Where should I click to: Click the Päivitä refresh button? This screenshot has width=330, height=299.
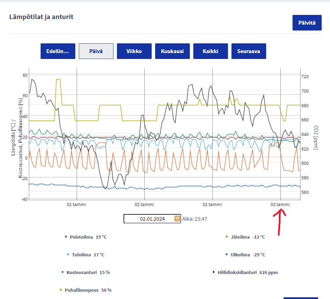tap(307, 23)
